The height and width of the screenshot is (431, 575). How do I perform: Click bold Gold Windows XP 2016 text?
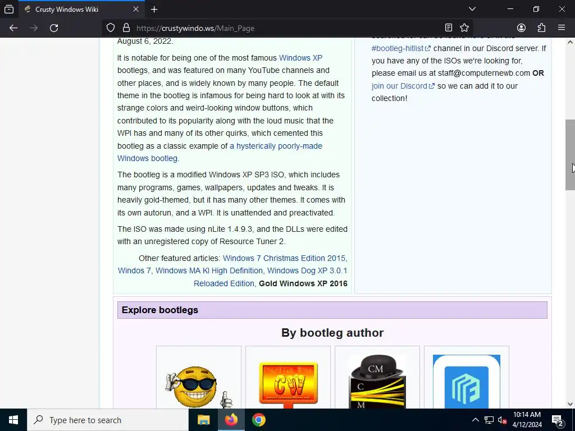pyautogui.click(x=303, y=283)
